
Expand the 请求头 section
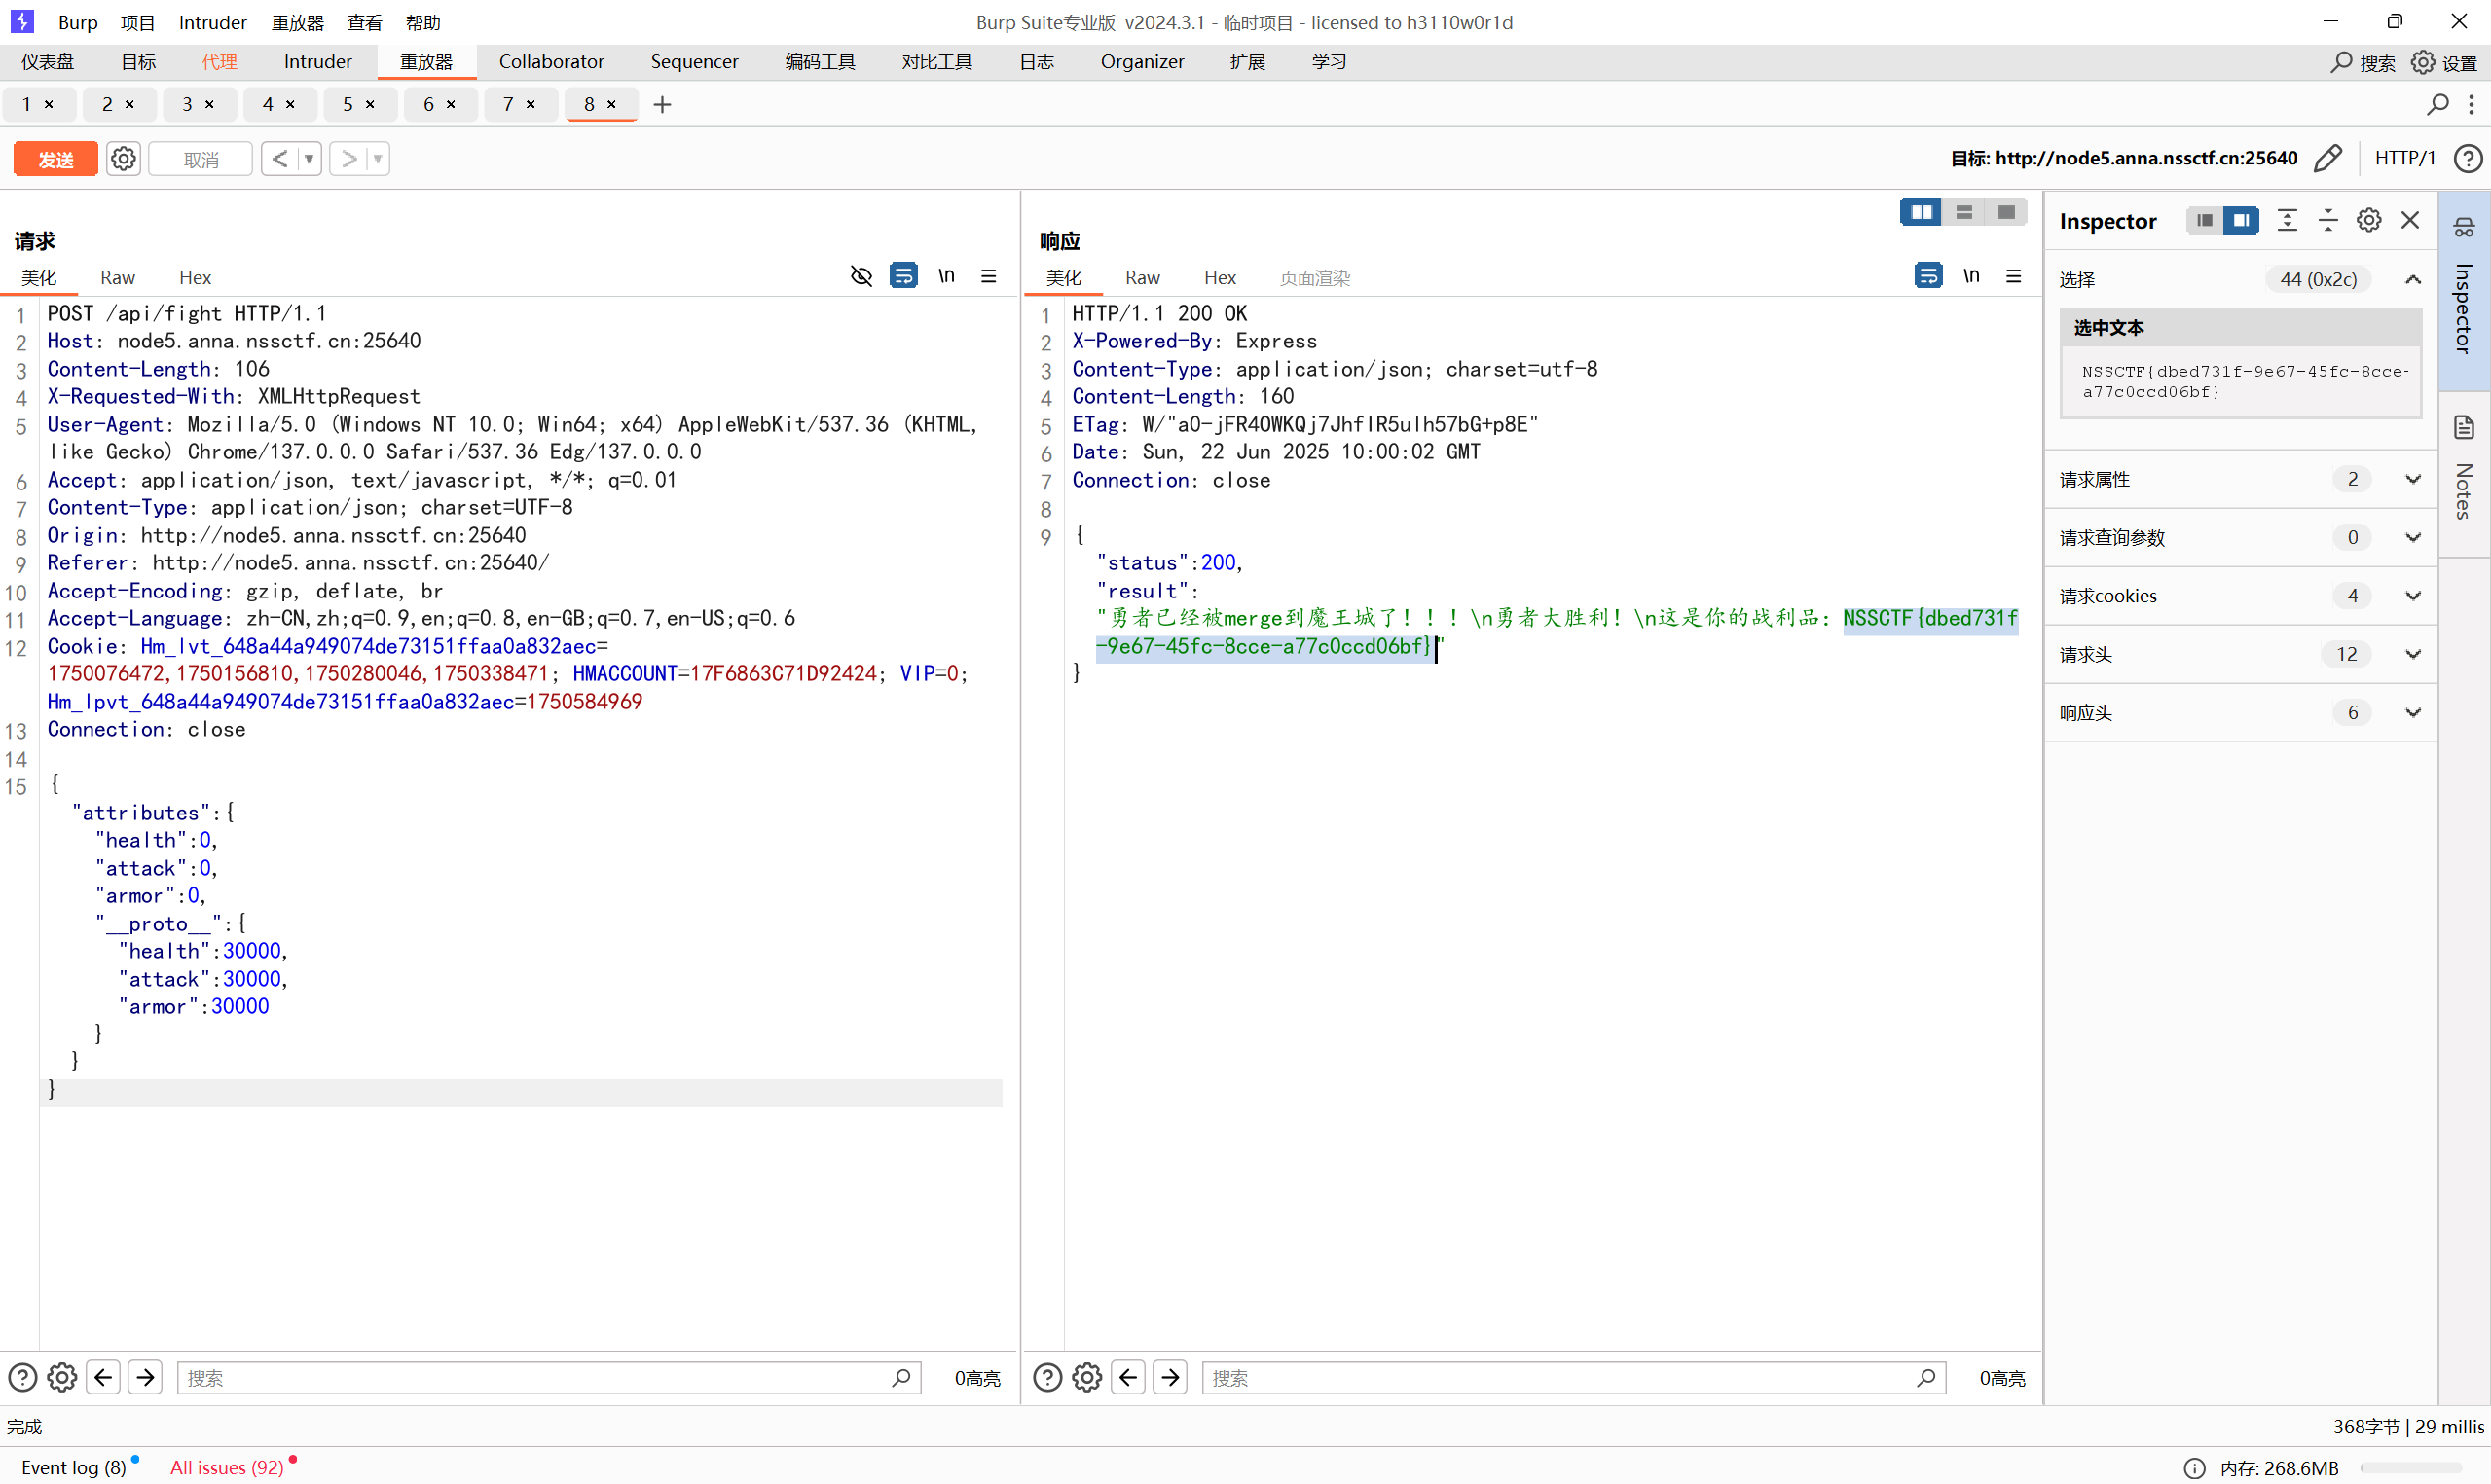point(2413,654)
